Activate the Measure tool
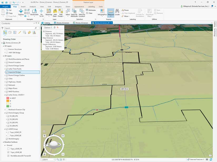217x162 pixels. (x=111, y=13)
